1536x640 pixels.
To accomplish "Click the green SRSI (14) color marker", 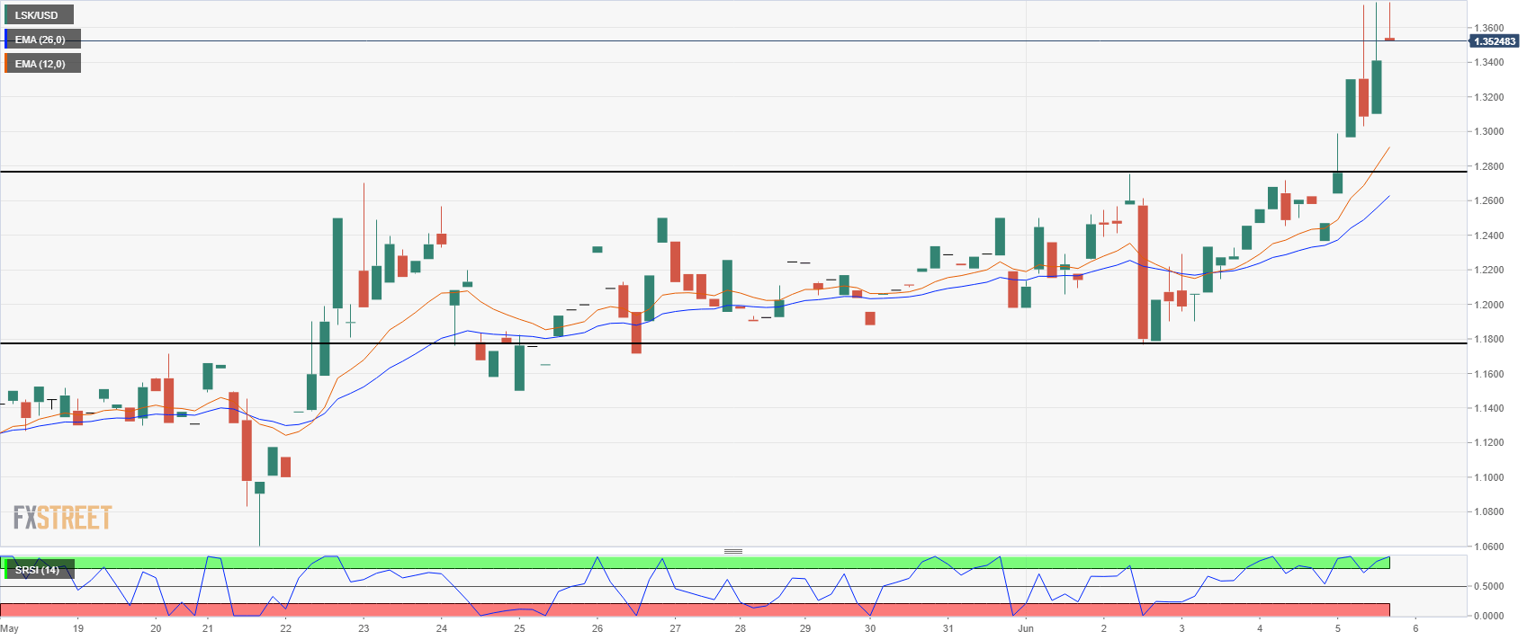I will [5, 570].
